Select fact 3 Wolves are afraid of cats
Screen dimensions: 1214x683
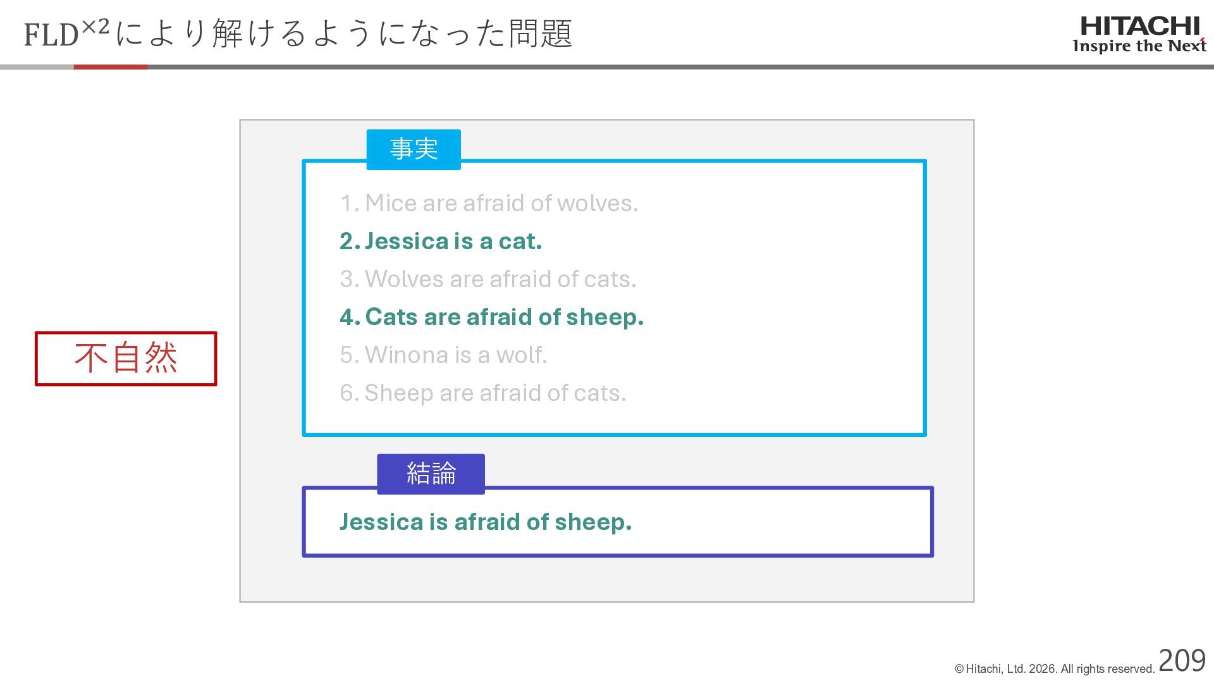tap(487, 279)
